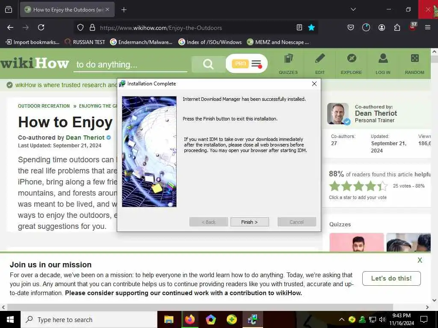Open the MEMZ and Noescape bookmark
Screen dimensions: 438x328
click(278, 42)
